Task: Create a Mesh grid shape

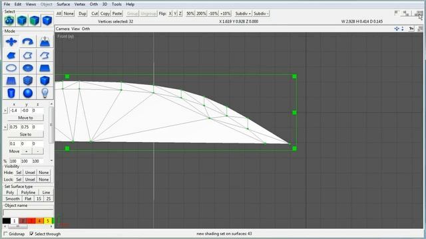Action: click(x=11, y=80)
